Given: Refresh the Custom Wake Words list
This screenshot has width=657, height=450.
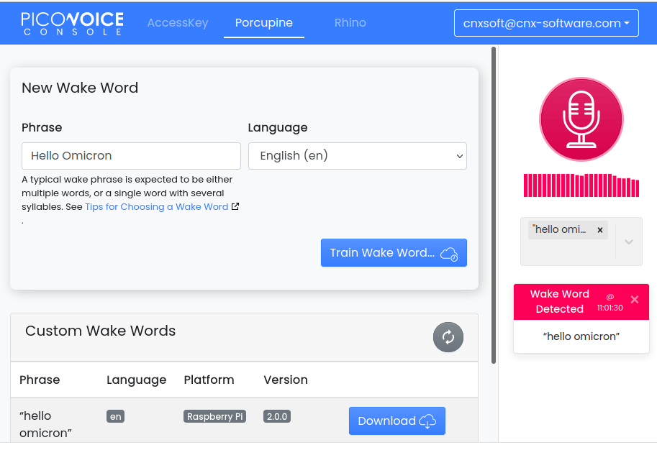Looking at the screenshot, I should click(448, 336).
